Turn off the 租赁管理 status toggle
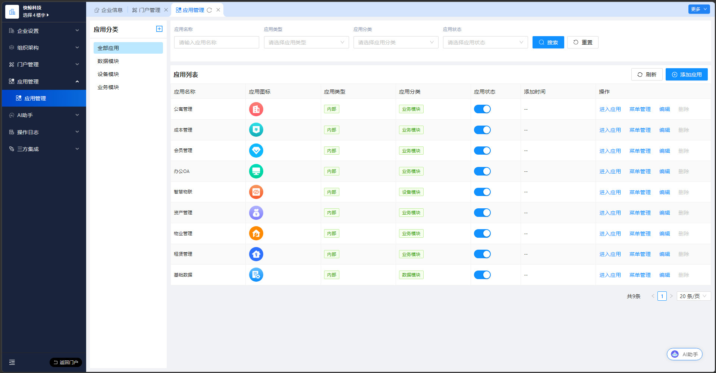 click(x=482, y=254)
